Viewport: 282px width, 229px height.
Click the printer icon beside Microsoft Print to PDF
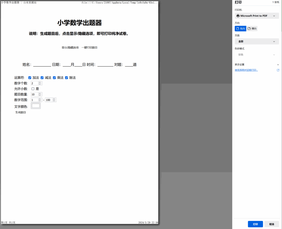coord(238,16)
